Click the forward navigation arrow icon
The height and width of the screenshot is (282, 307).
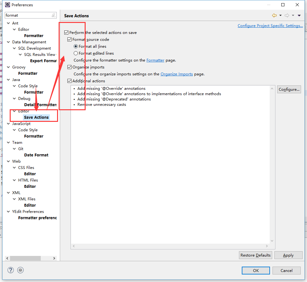tap(287, 15)
